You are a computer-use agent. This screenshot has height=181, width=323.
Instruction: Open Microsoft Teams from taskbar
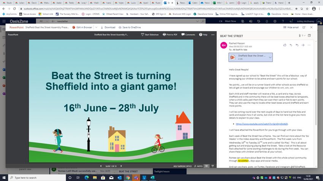(136, 178)
